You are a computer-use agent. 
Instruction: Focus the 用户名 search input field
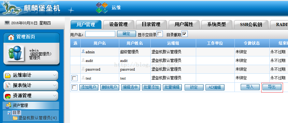coord(100,34)
